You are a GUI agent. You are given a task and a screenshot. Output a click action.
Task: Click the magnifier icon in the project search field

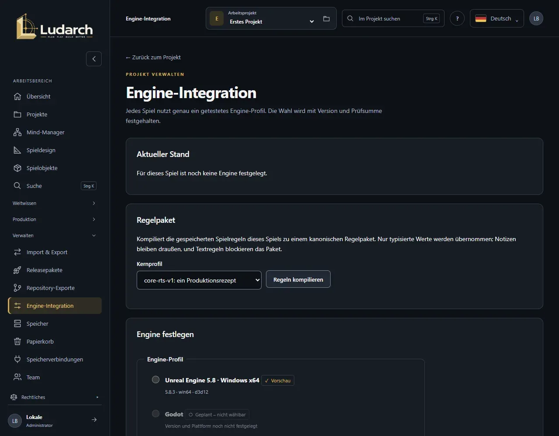[350, 18]
